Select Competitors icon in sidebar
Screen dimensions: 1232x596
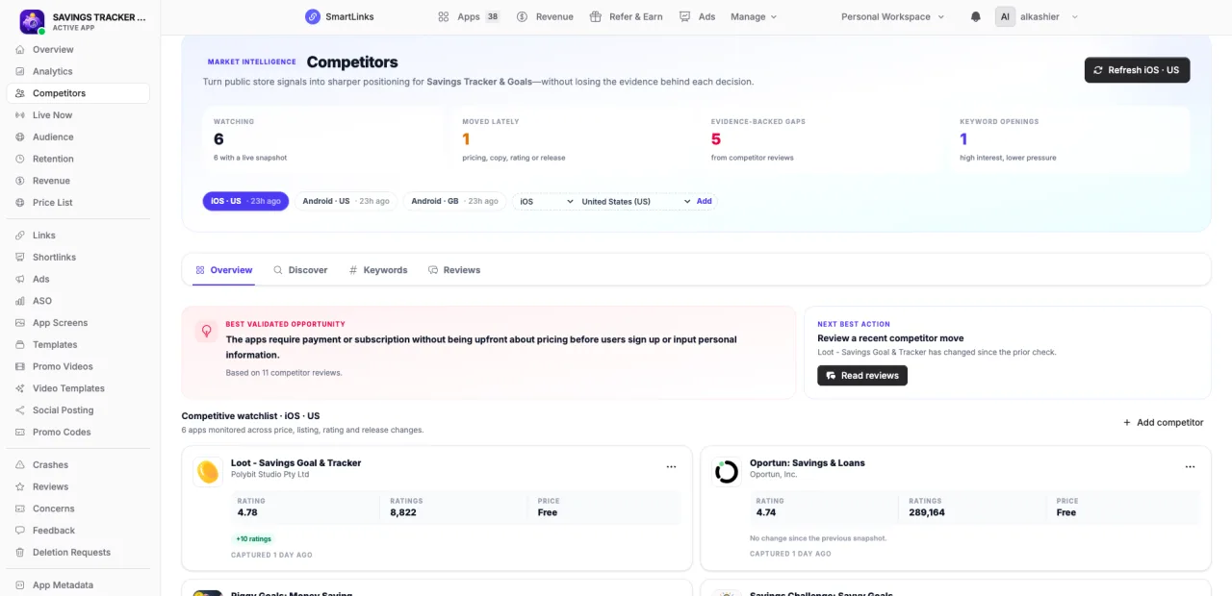[x=21, y=93]
